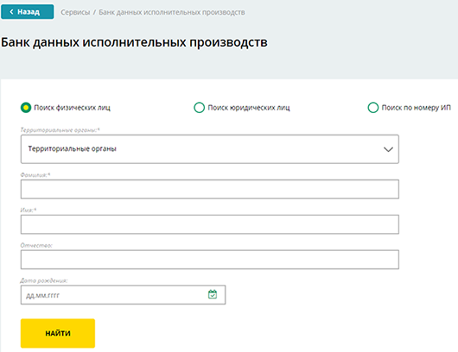Click the Дата рождения label text

pos(44,280)
